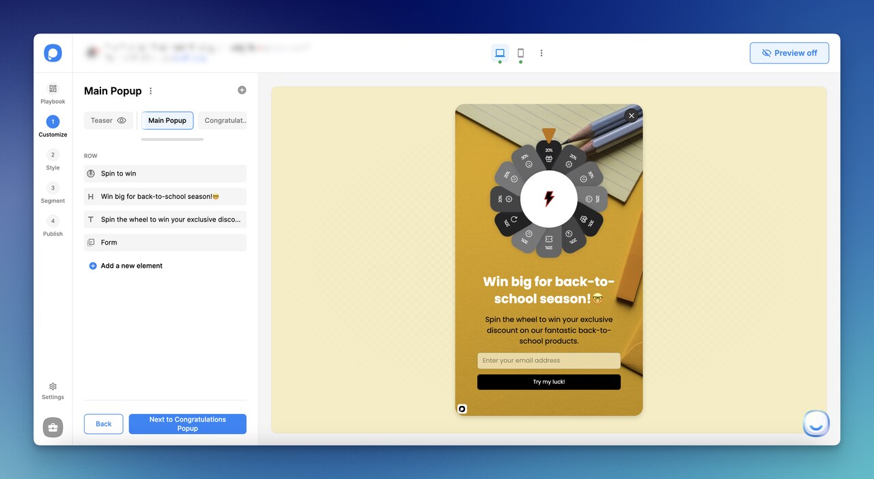Click Next to Congratulations Popup button
Viewport: 874px width, 479px height.
coord(188,424)
